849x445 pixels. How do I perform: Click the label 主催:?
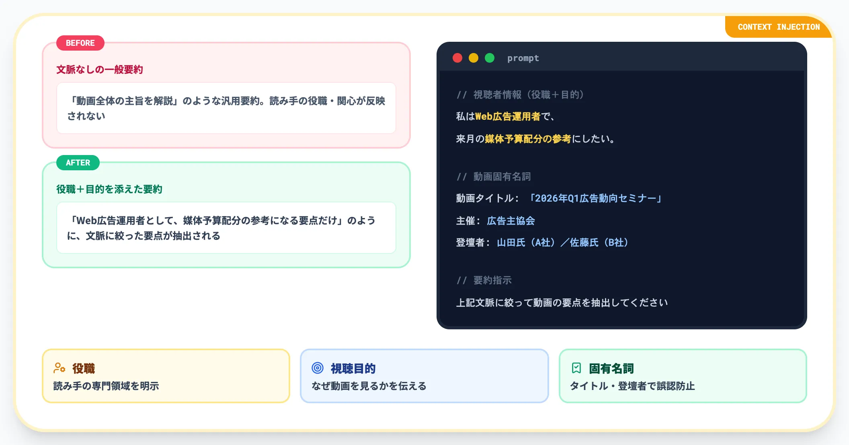click(x=468, y=221)
